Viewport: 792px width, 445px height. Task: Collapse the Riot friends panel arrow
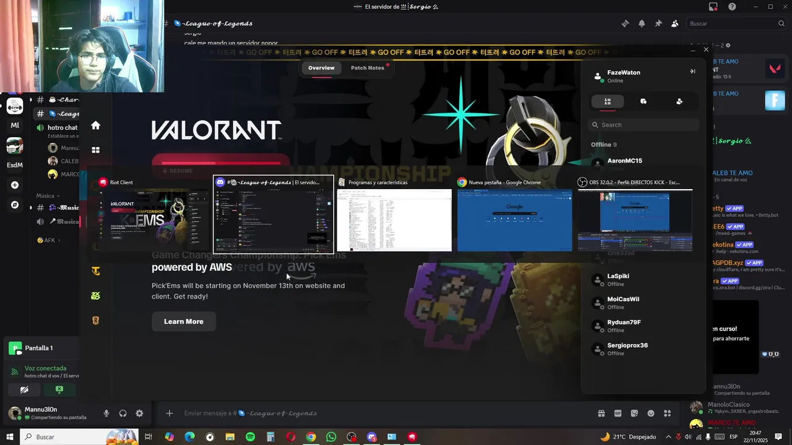click(692, 72)
